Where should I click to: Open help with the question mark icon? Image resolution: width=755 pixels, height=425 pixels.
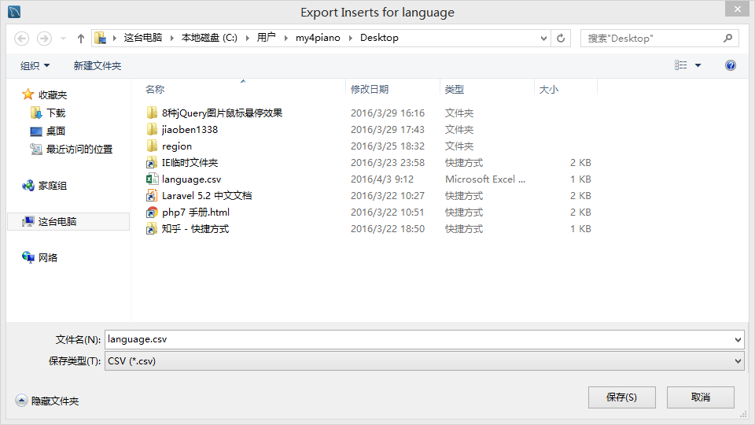tap(731, 65)
